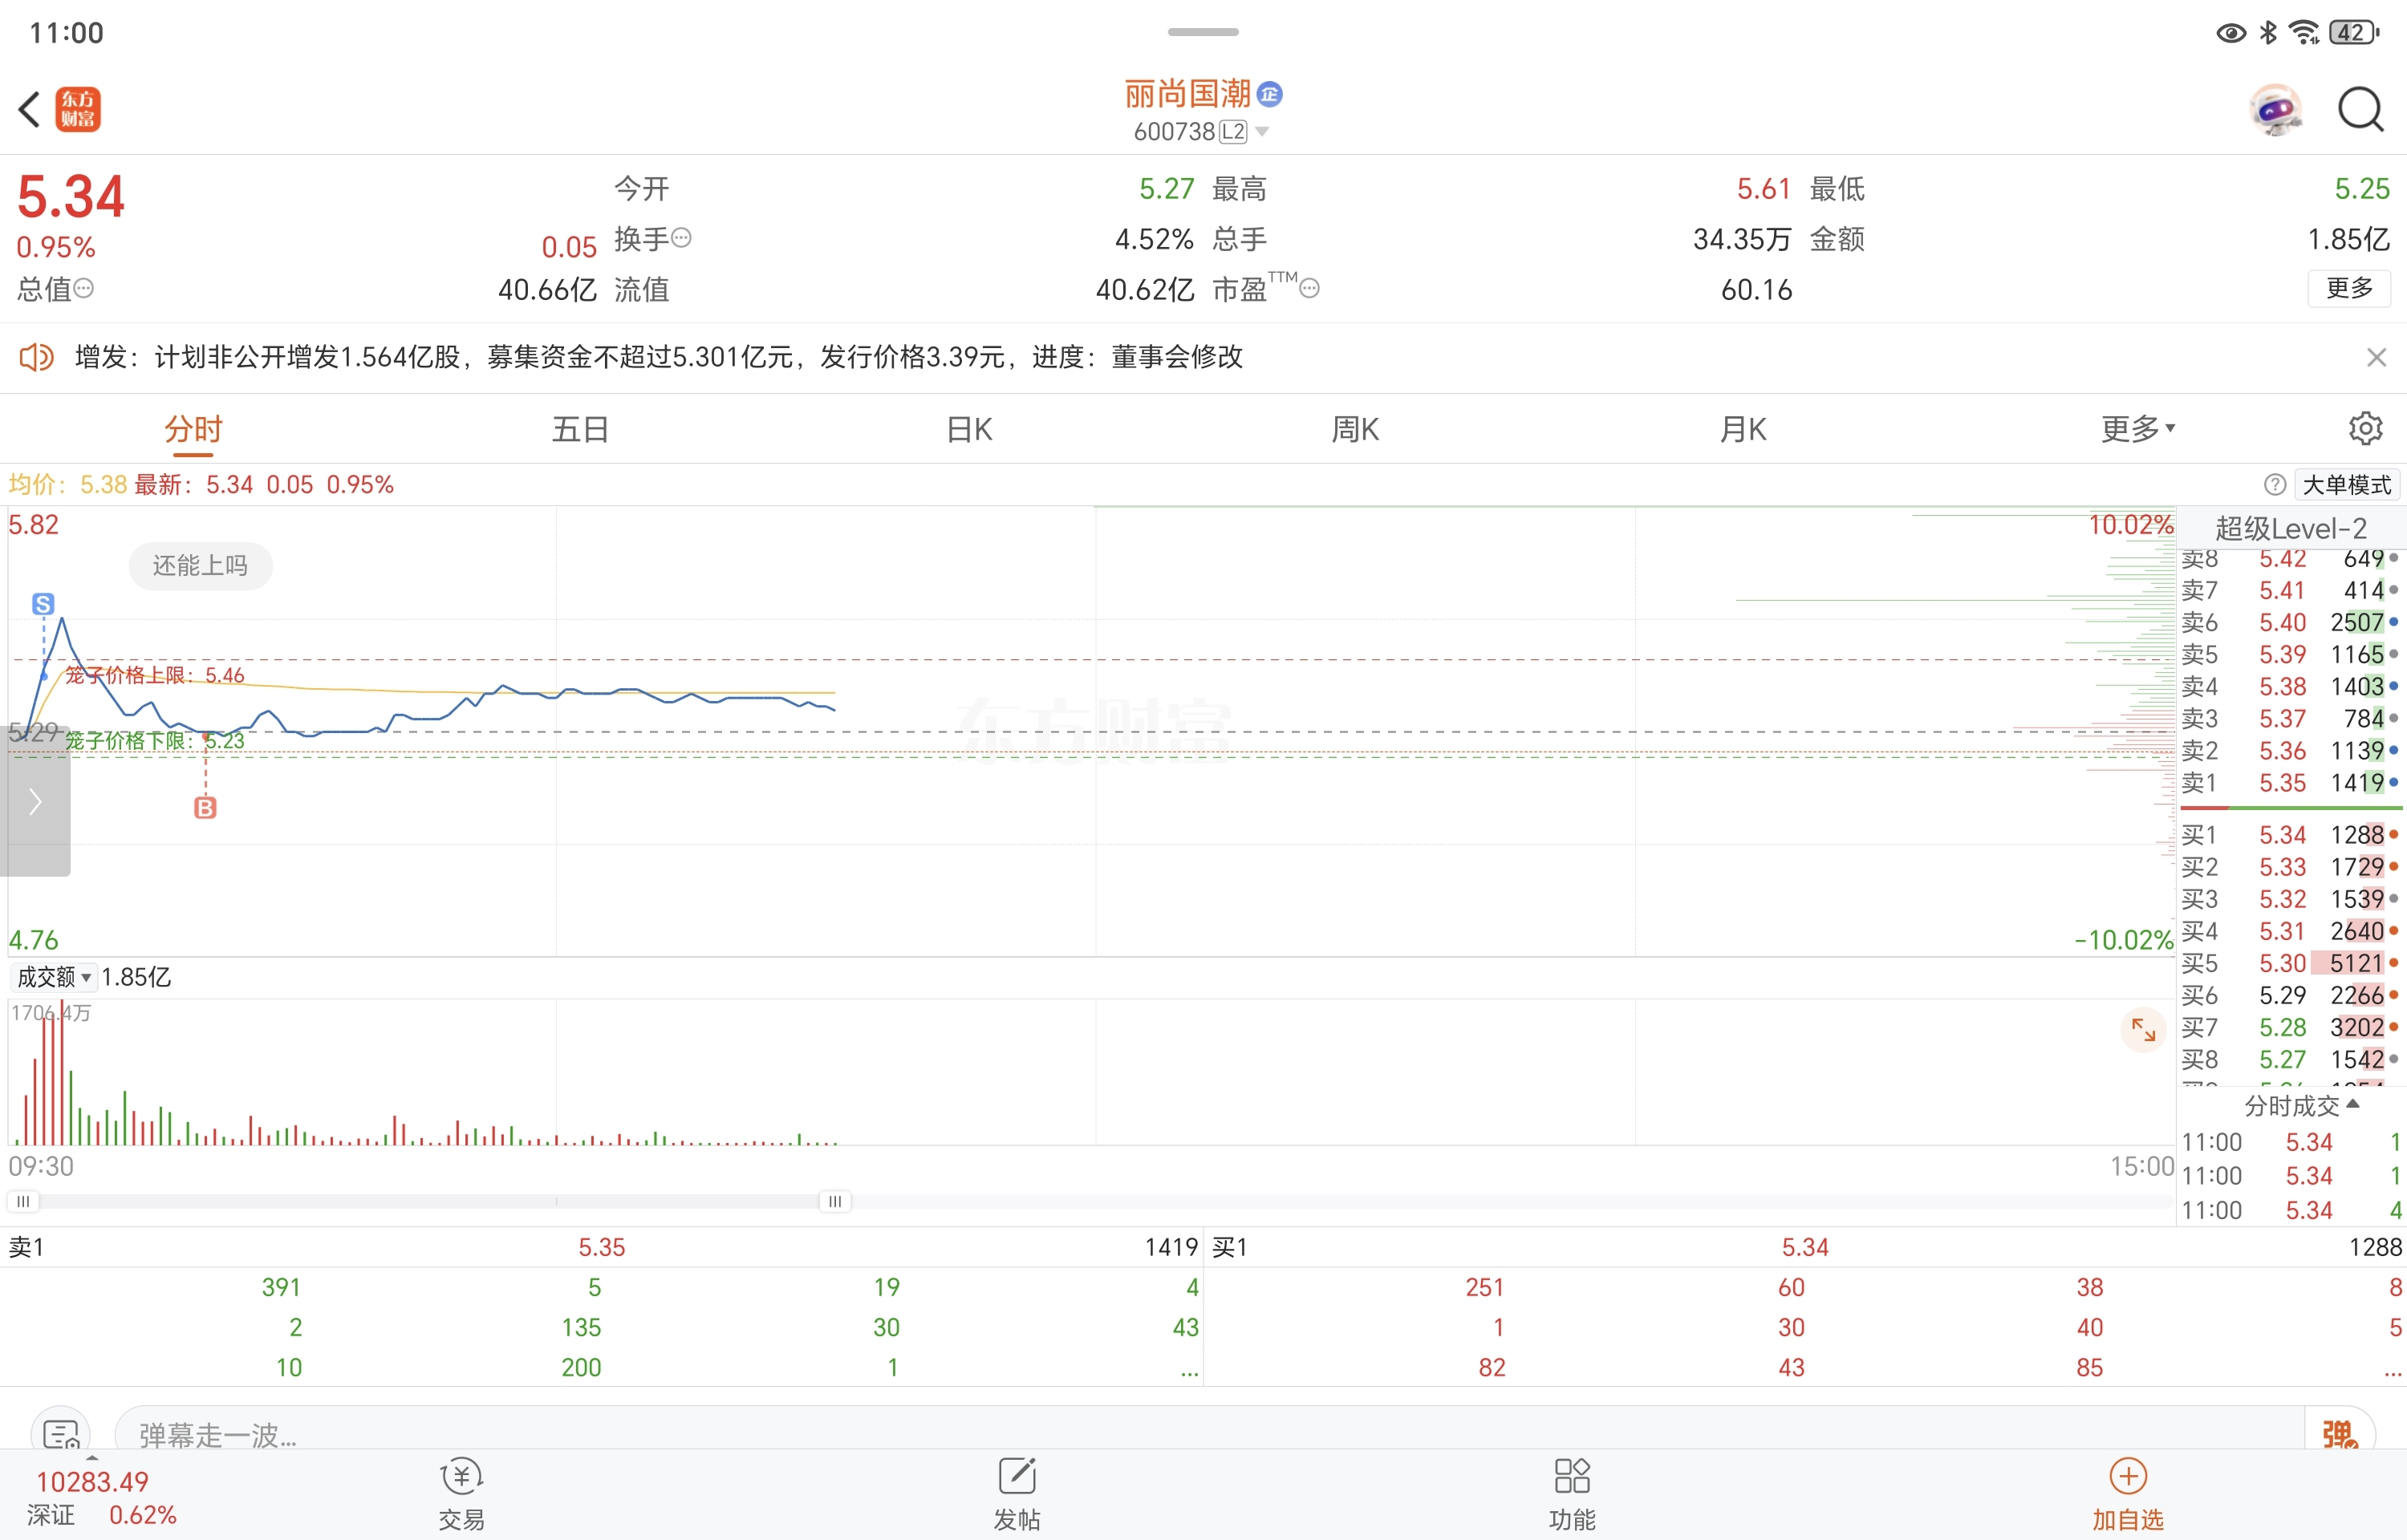
Task: Tap the 买7 5.28 order row
Action: [x=2290, y=1027]
